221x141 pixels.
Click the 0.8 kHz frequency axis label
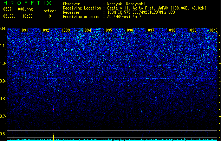[3, 99]
